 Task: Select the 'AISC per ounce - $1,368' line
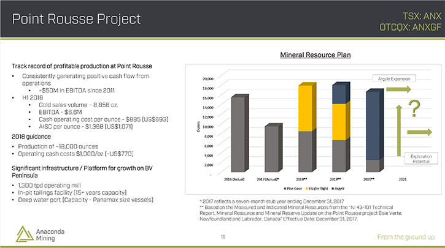tap(85, 127)
